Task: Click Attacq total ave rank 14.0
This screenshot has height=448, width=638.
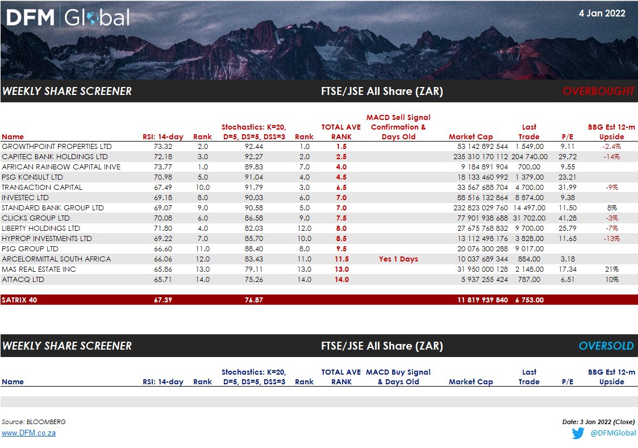Action: 341,279
